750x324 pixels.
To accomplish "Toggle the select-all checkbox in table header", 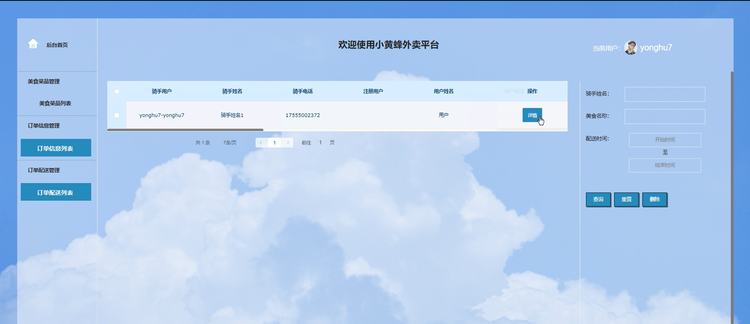I will (117, 92).
